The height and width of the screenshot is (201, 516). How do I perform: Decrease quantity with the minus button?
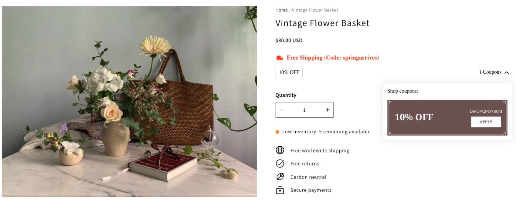click(x=282, y=110)
